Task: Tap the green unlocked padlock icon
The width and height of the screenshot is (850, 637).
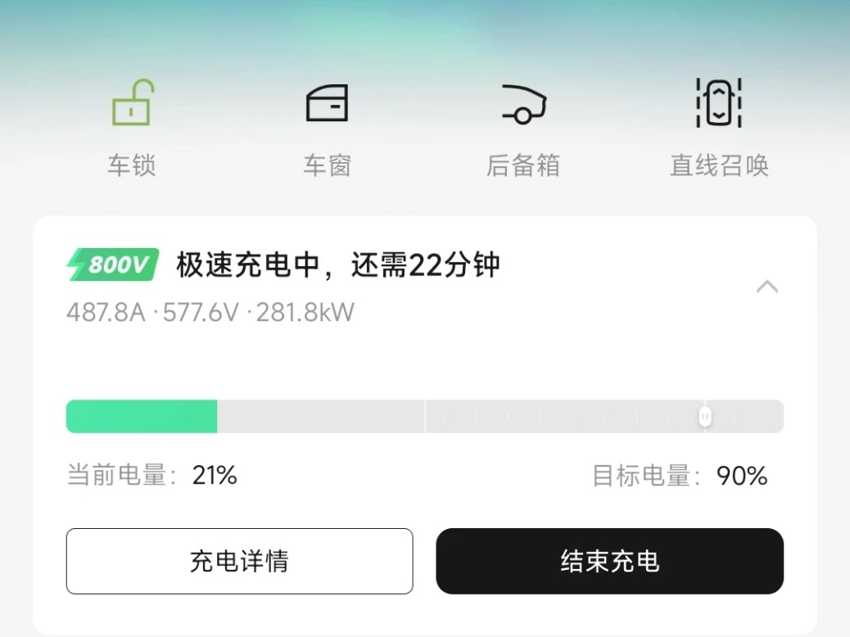Action: 133,102
